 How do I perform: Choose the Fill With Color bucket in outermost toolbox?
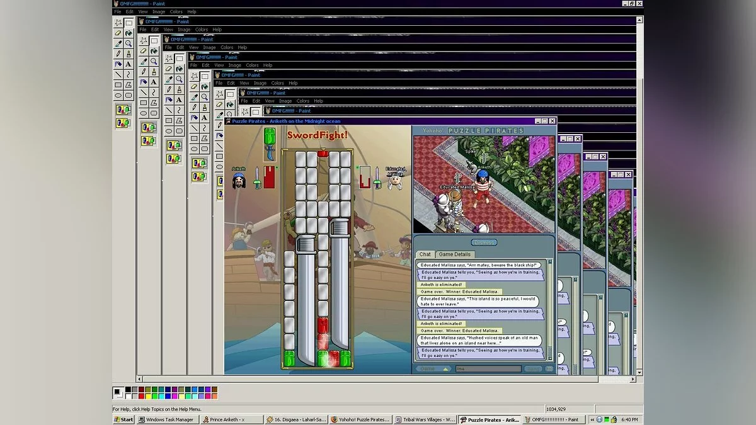(x=129, y=33)
